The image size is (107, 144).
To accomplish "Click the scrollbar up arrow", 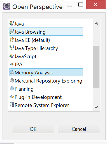I will click(96, 23).
